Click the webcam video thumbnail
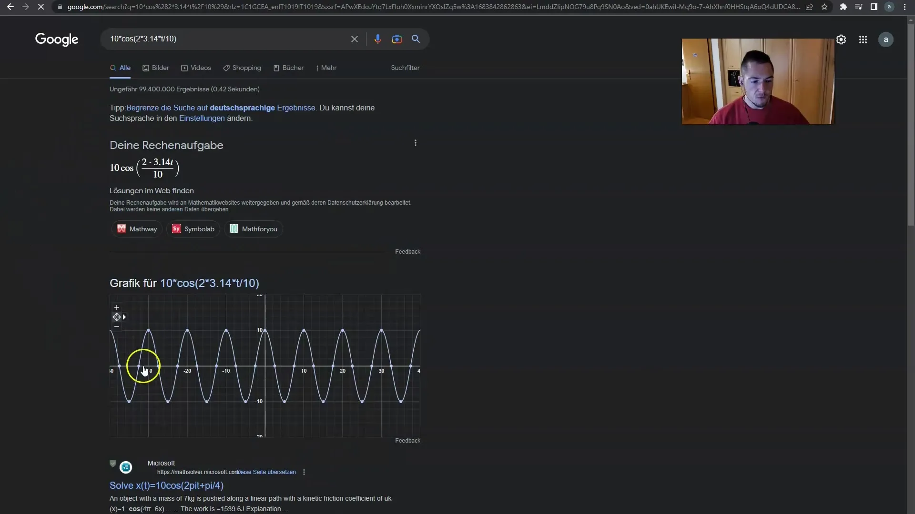Image resolution: width=915 pixels, height=514 pixels. [758, 81]
